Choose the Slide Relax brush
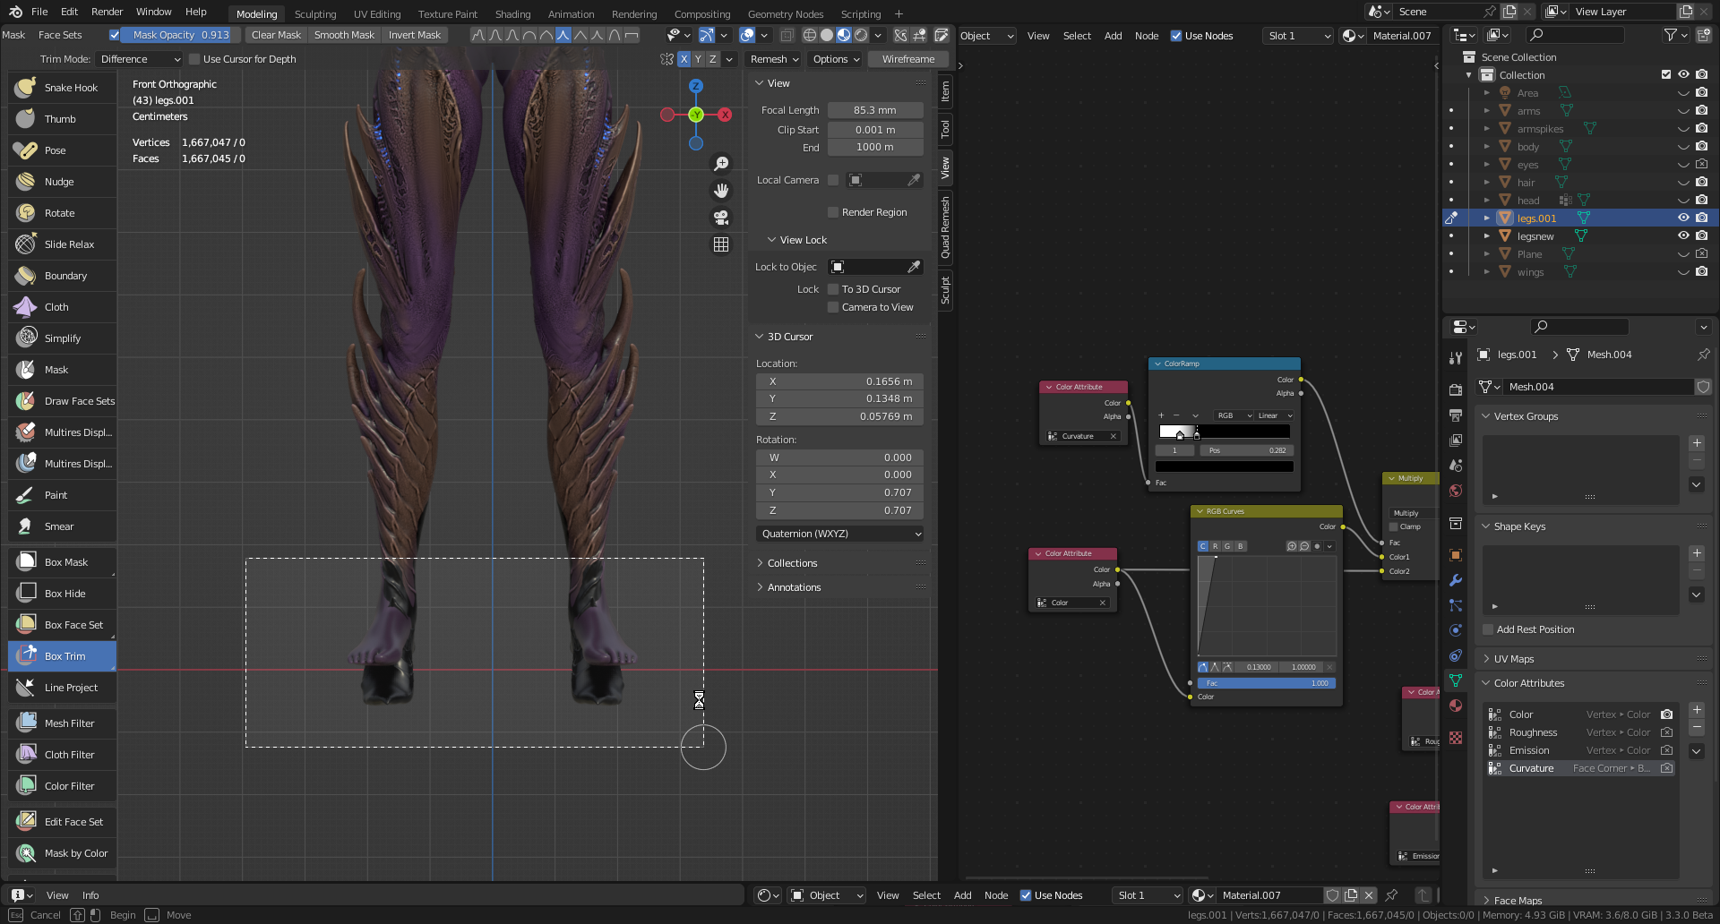The width and height of the screenshot is (1720, 924). click(62, 244)
